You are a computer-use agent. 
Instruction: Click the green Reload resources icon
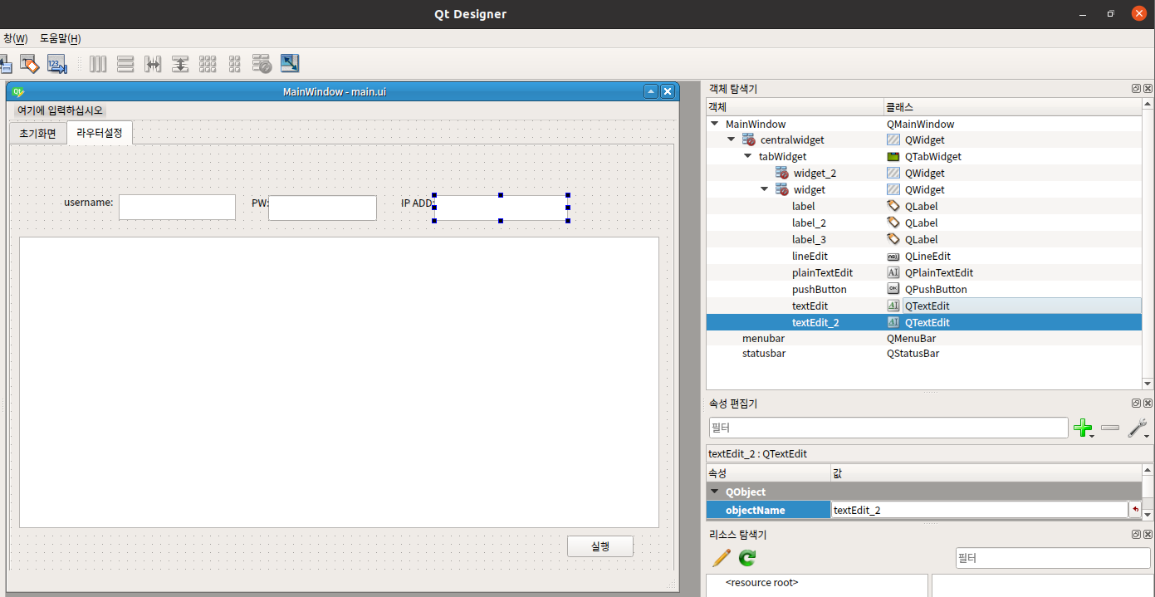coord(747,559)
